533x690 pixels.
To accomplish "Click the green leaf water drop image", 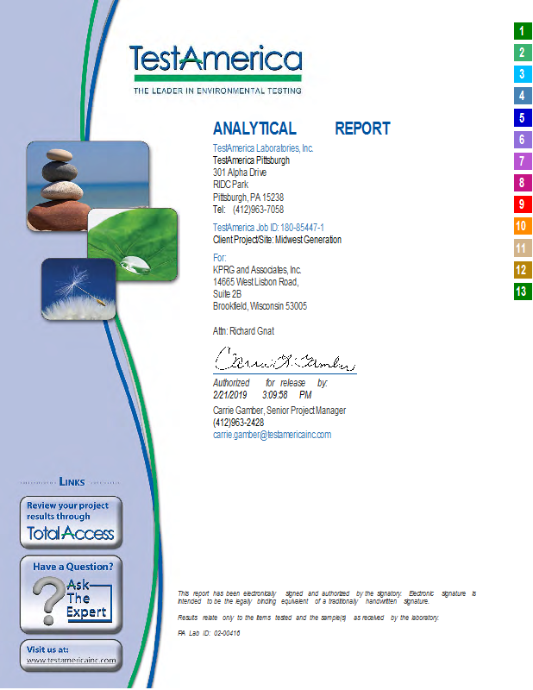I will click(133, 244).
